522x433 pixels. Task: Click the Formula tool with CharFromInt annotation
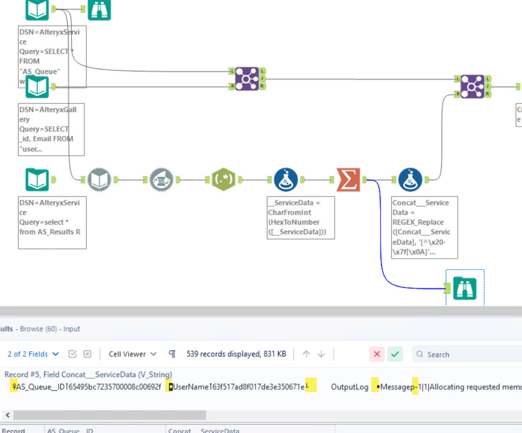[286, 180]
